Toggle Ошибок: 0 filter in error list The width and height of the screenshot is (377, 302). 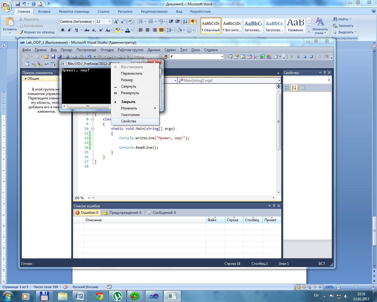[87, 213]
